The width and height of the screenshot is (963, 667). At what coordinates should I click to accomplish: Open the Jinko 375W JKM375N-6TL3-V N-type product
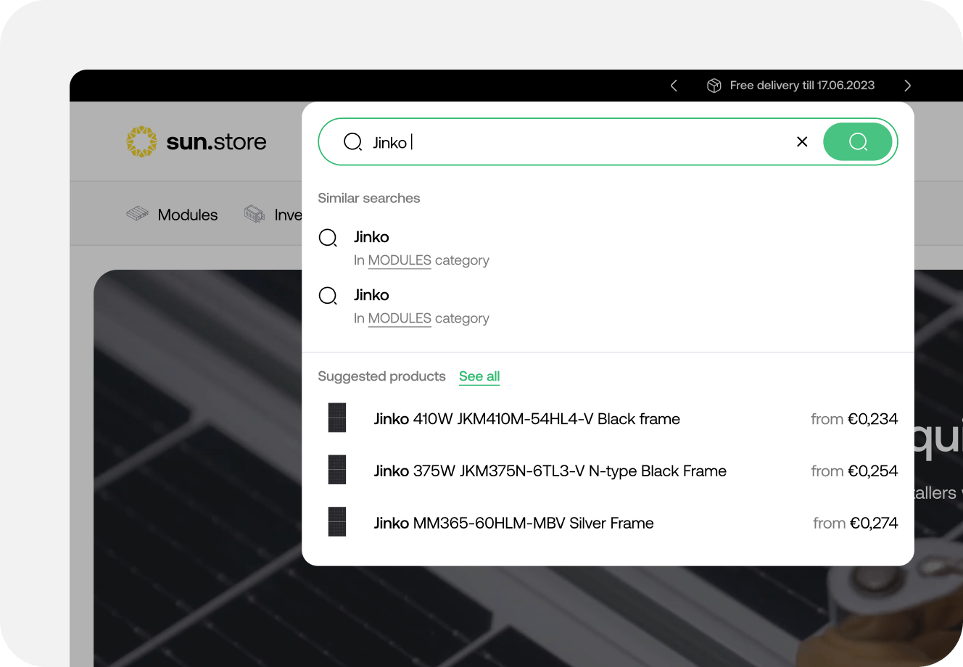[x=550, y=471]
